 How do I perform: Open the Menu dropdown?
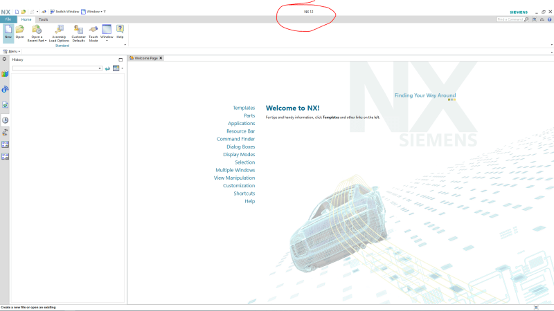[x=12, y=51]
